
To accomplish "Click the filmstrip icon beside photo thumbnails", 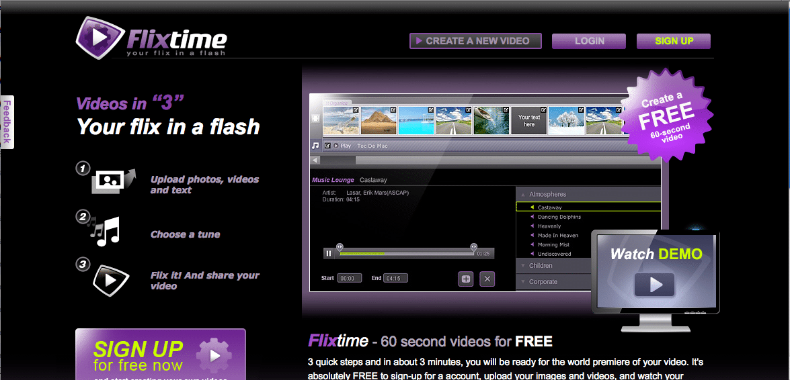I will (315, 119).
